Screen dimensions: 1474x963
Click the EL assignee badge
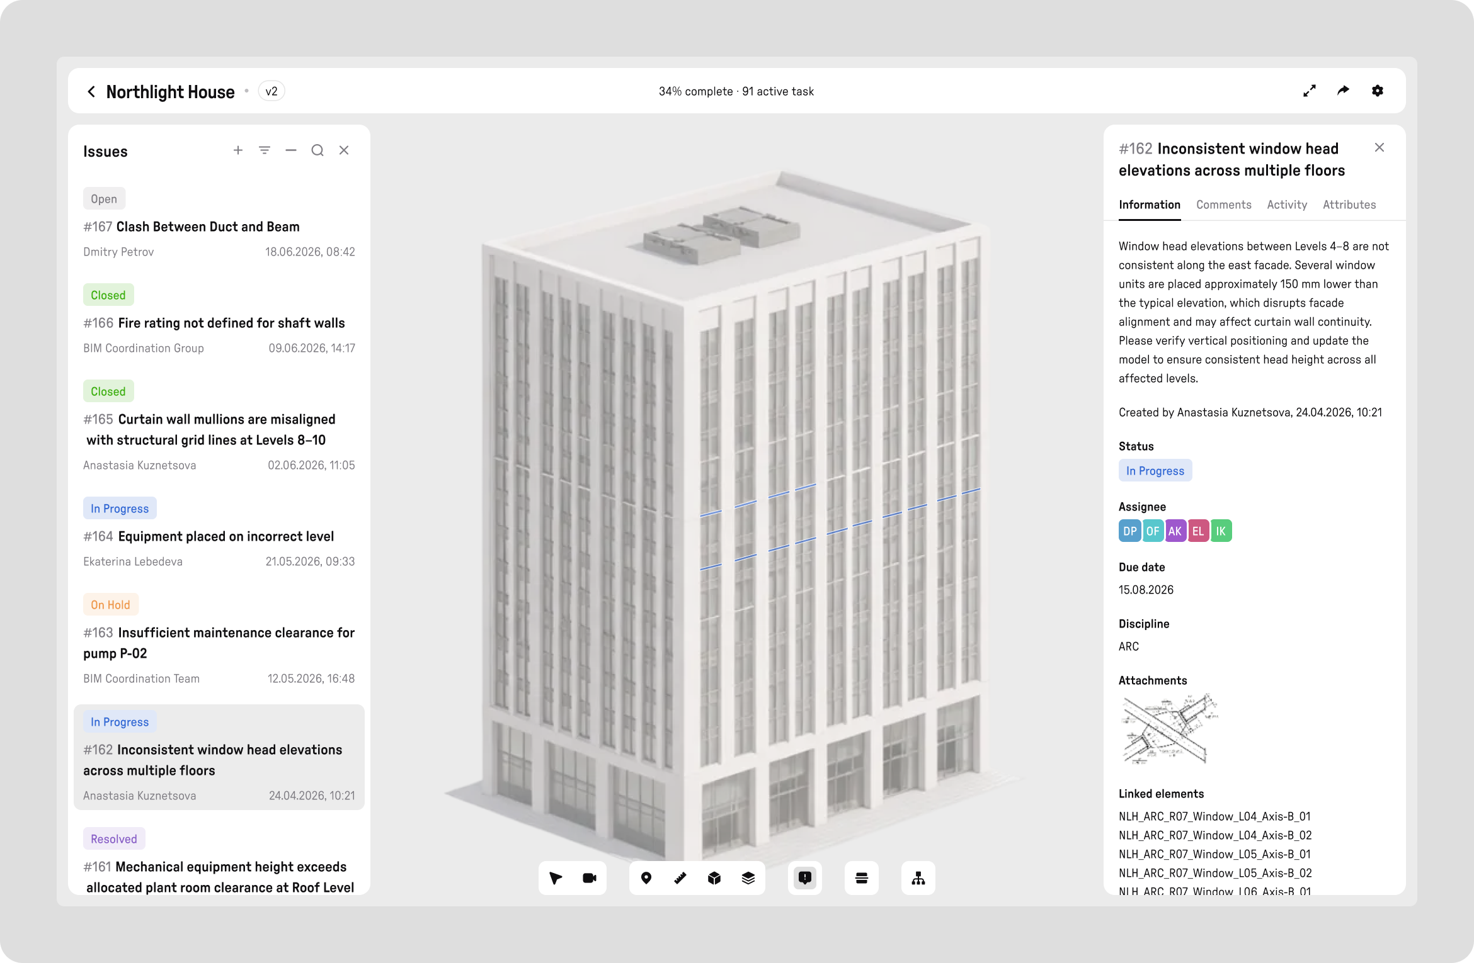[1198, 531]
